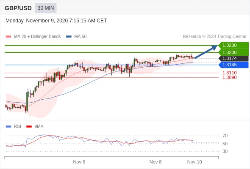Click the 9MA legend label
The image size is (250, 169).
39,127
